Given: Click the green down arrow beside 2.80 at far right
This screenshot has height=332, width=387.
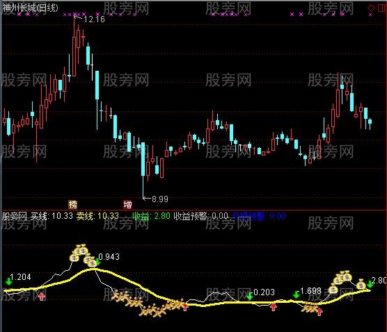Looking at the screenshot, I should (370, 284).
